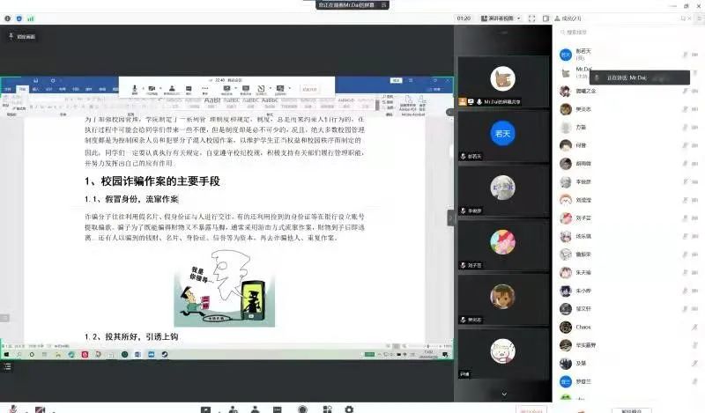Collapse the video strip using side handle
The width and height of the screenshot is (705, 413).
click(450, 217)
